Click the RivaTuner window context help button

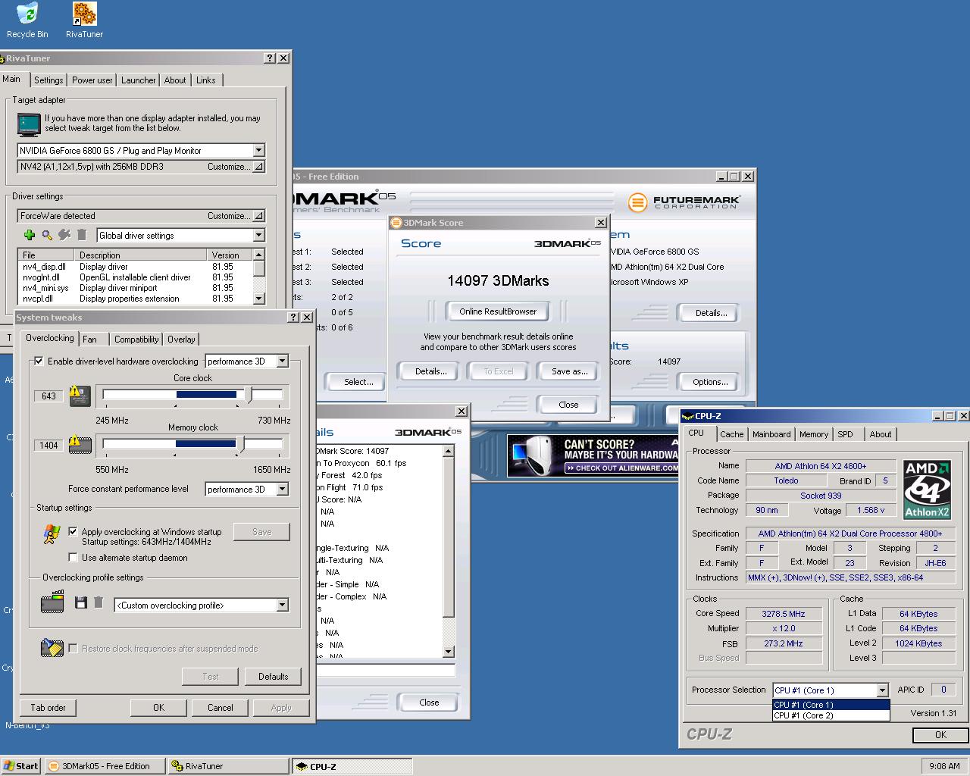click(270, 58)
